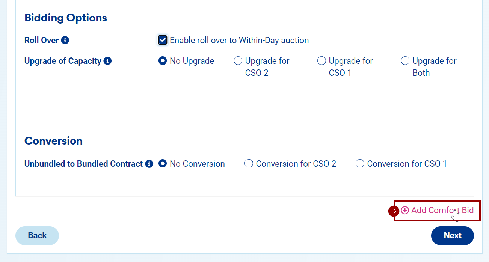Click the Bidding Options heading
489x262 pixels.
coord(66,18)
